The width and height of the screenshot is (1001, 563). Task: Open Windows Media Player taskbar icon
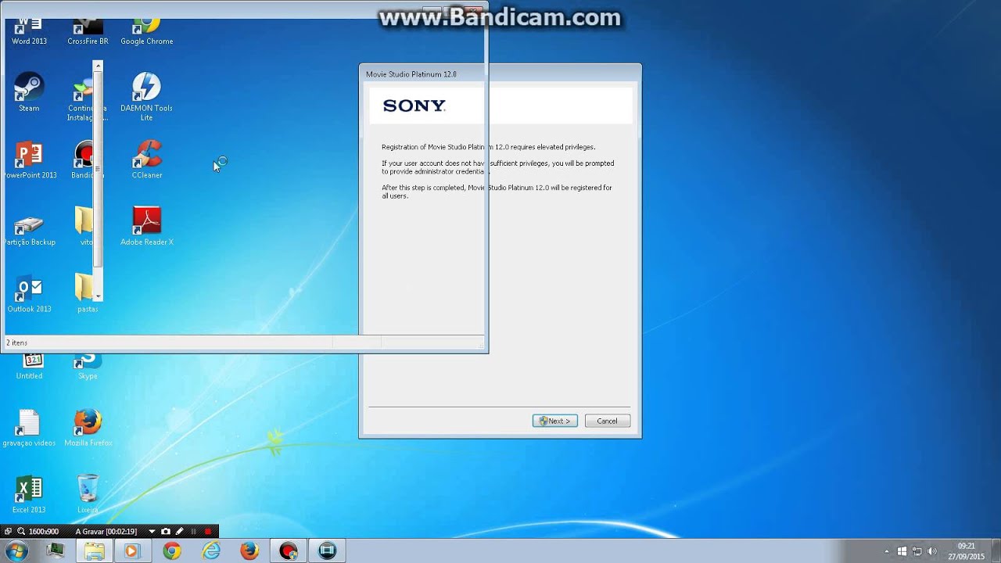[x=131, y=551]
